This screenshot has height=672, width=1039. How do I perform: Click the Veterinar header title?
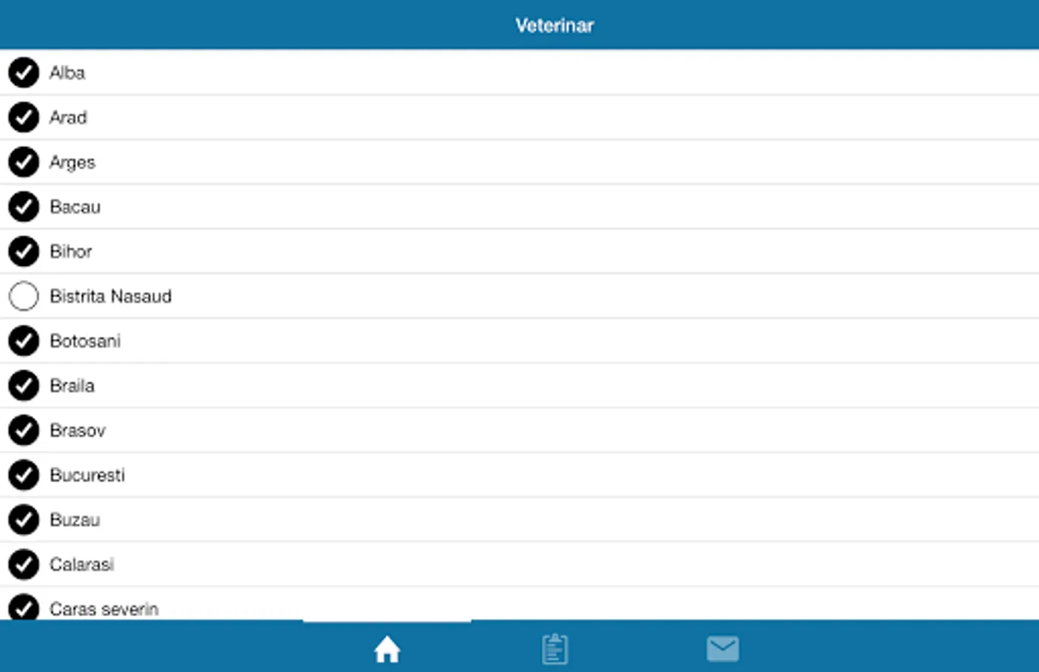[555, 25]
